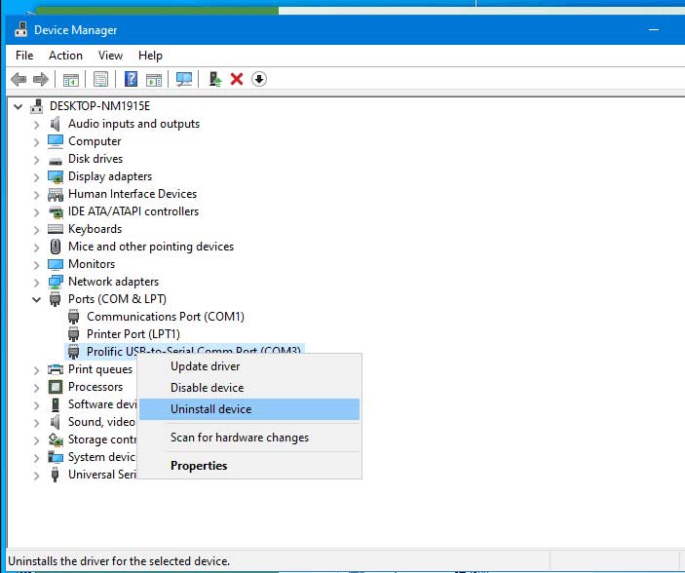Collapse the DESKTOP-NM1915E root node
Viewport: 685px width, 573px height.
click(x=19, y=106)
